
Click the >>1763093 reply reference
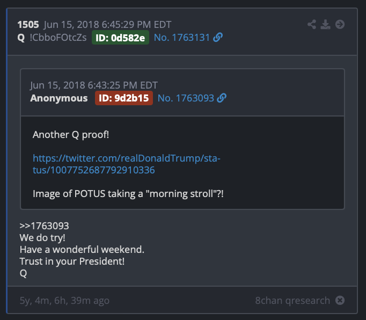(44, 226)
